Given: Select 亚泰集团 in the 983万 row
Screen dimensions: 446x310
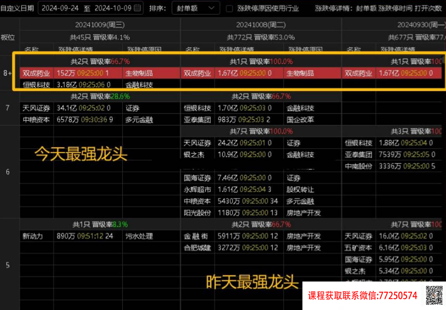Looking at the screenshot, I should [197, 120].
